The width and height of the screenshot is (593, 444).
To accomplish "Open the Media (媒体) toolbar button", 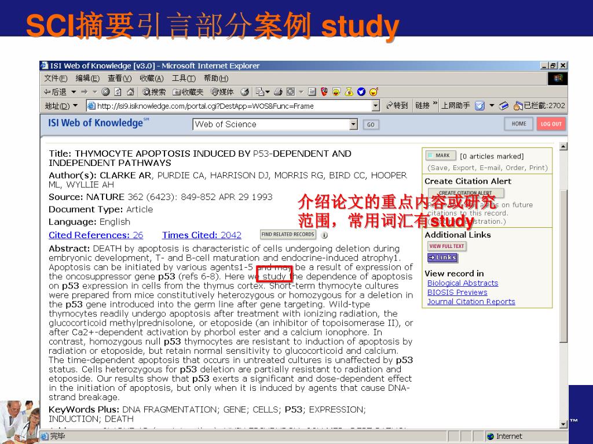I will (x=222, y=92).
